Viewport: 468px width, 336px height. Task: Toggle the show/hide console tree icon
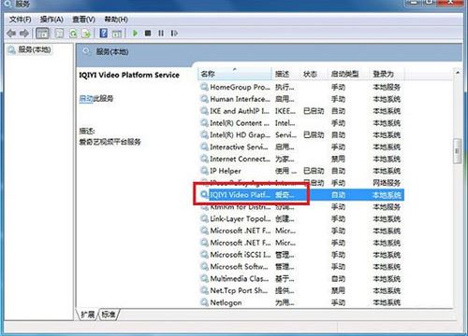pyautogui.click(x=42, y=33)
